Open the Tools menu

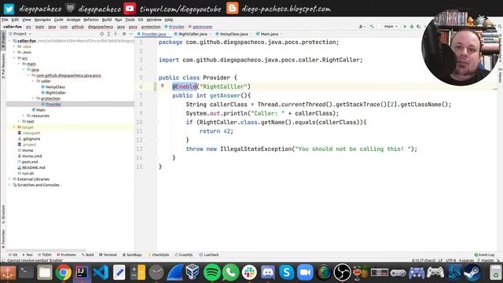click(x=130, y=20)
